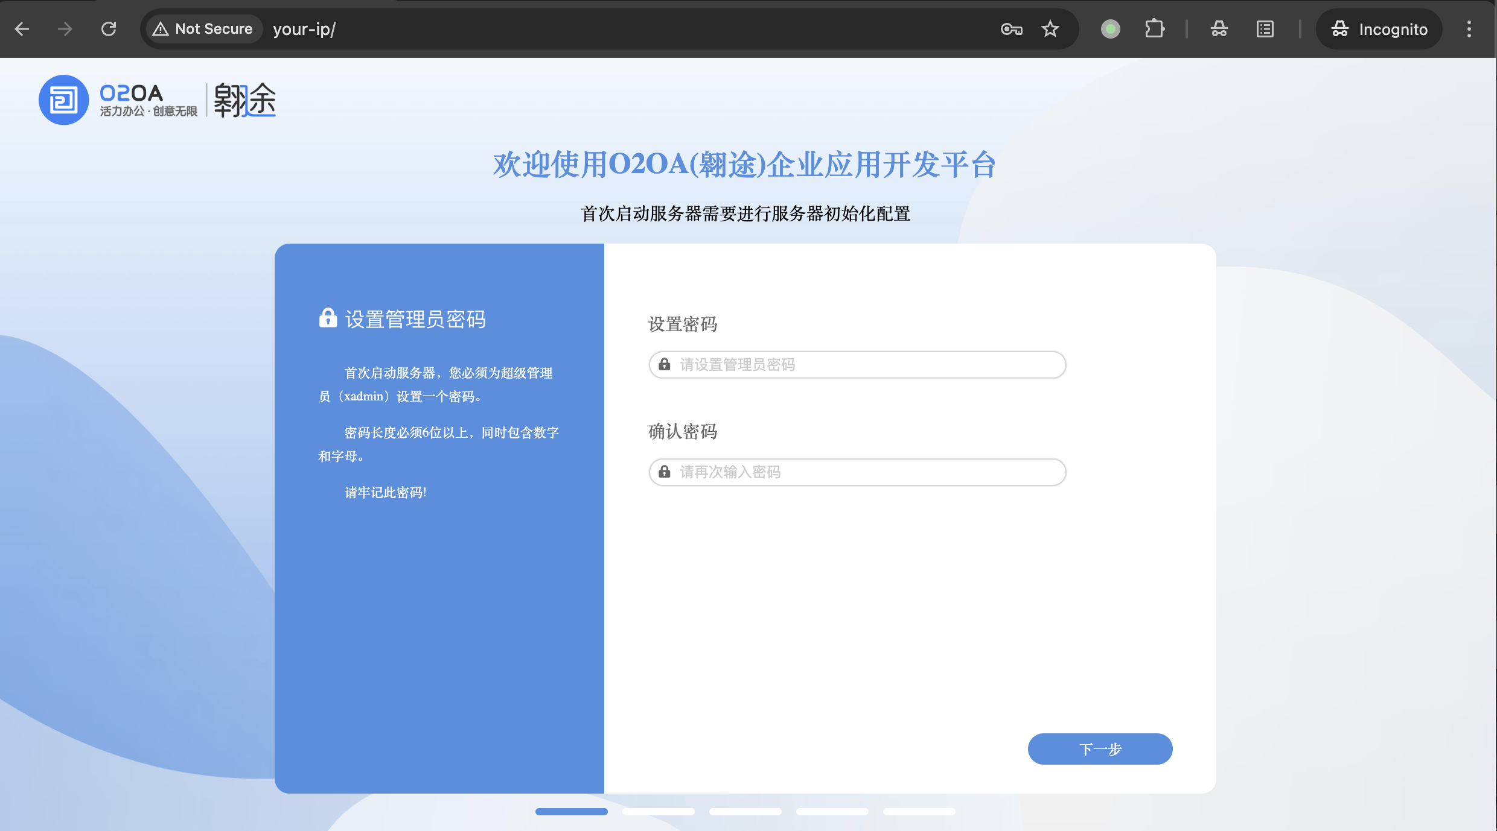Click the 设置密码 password input field
Viewport: 1497px width, 831px height.
point(857,365)
